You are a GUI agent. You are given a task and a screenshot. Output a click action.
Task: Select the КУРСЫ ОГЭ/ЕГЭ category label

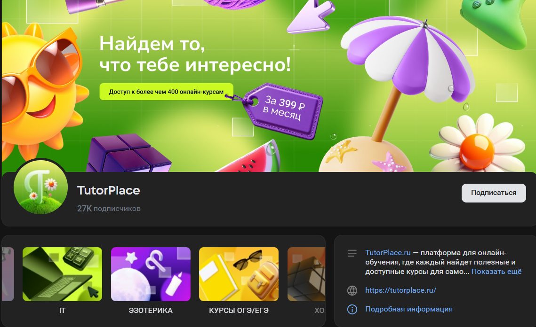[239, 311]
